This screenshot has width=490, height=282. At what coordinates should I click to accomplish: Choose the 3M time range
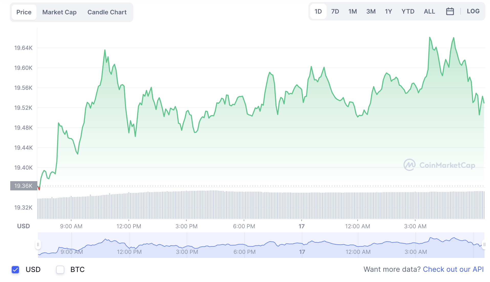pos(371,12)
